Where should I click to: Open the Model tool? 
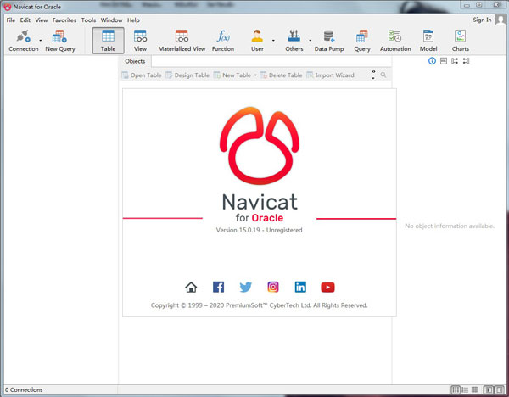(428, 41)
